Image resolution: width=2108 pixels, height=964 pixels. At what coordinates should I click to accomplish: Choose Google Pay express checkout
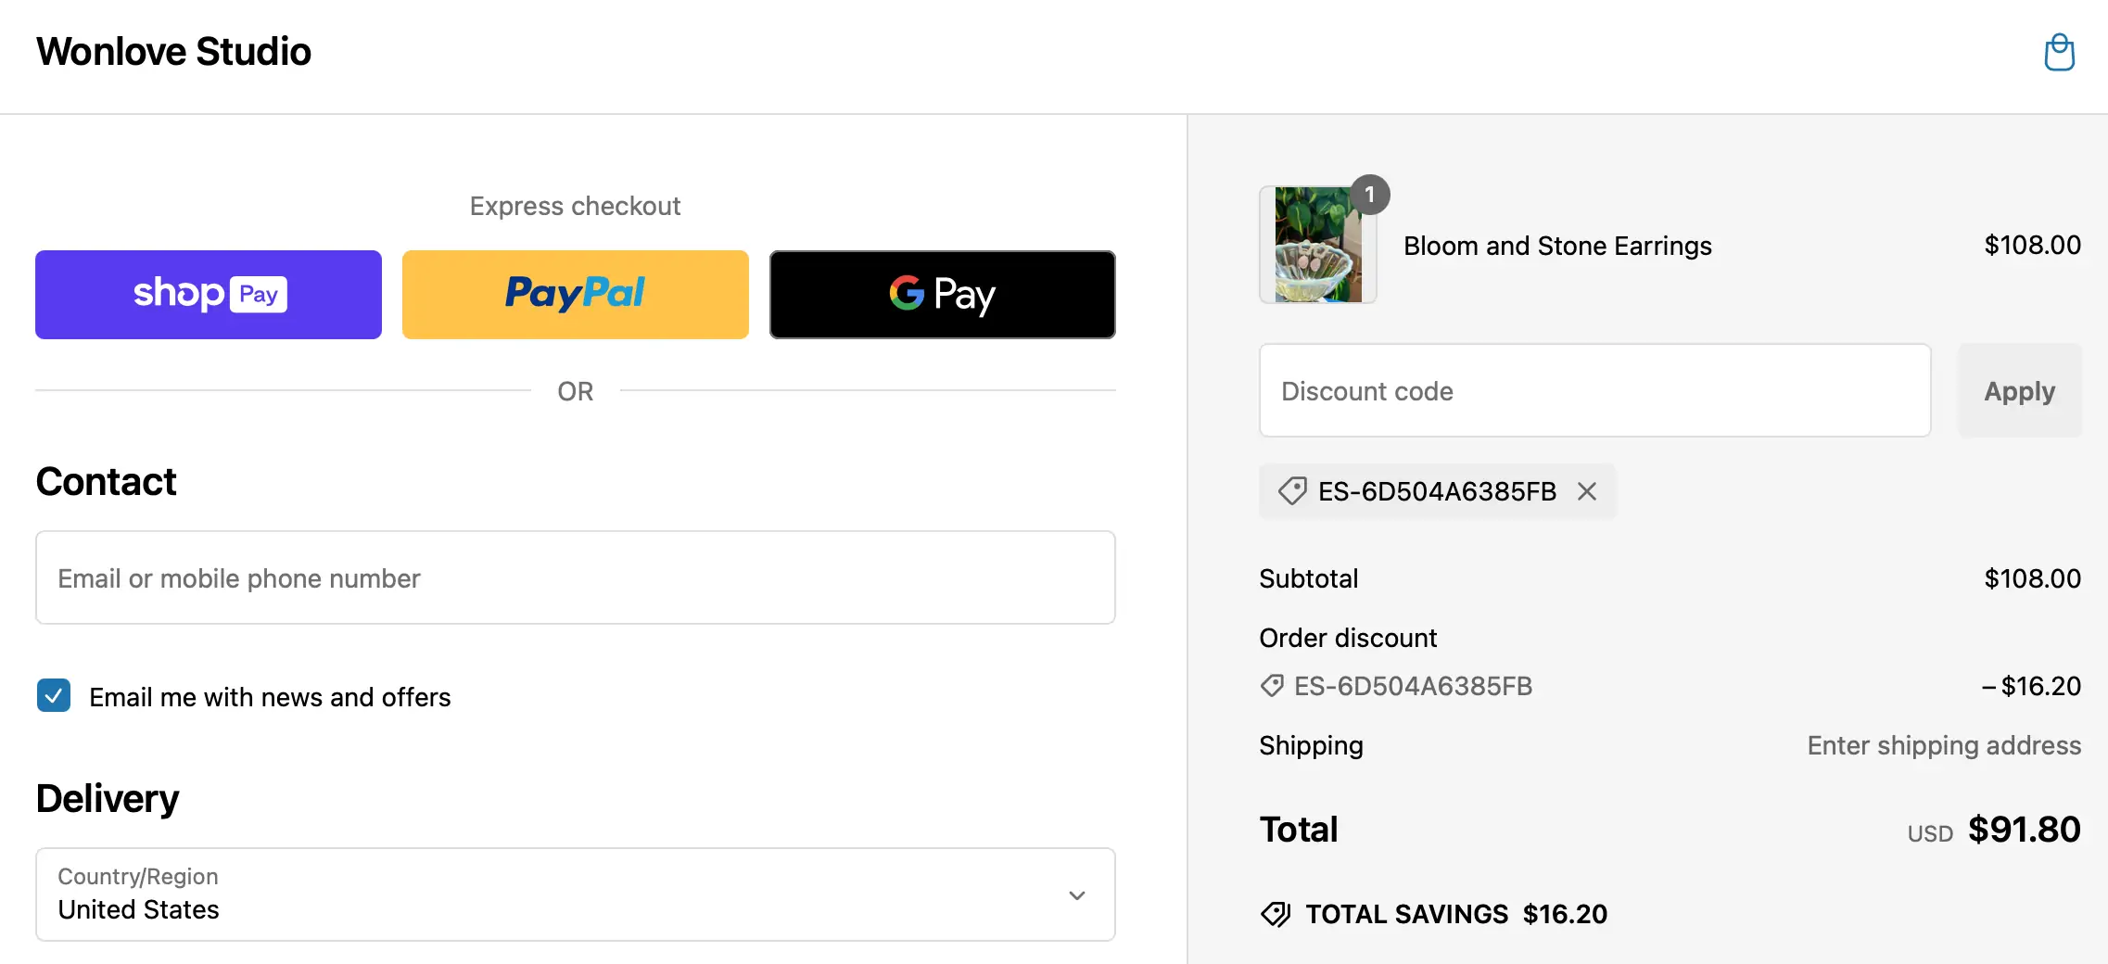pyautogui.click(x=942, y=295)
